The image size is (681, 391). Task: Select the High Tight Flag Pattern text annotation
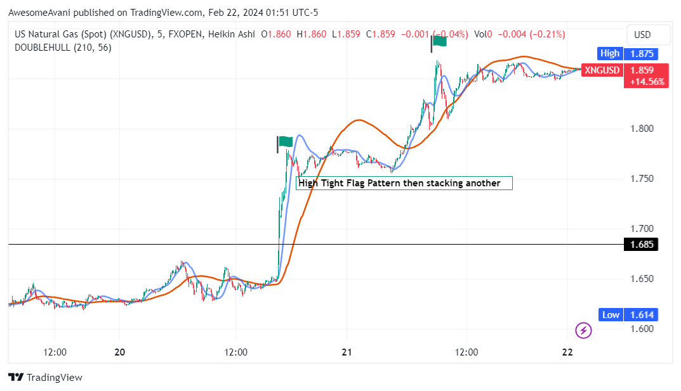(x=404, y=183)
